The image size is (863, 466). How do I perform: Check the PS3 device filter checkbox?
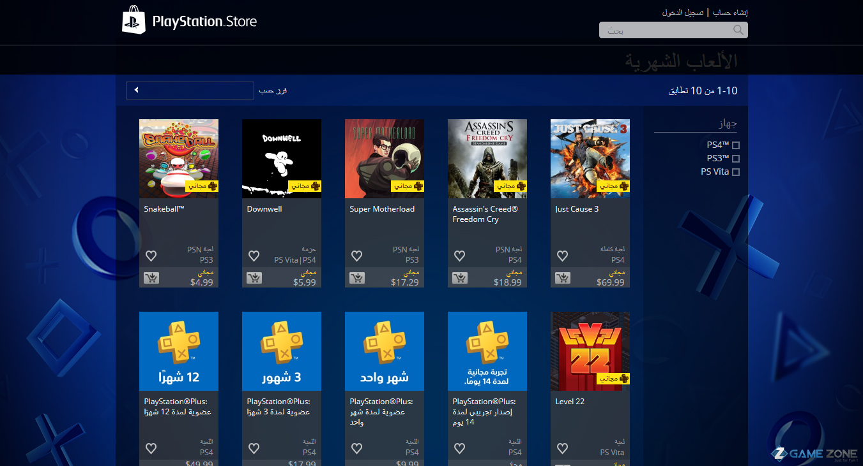[736, 159]
